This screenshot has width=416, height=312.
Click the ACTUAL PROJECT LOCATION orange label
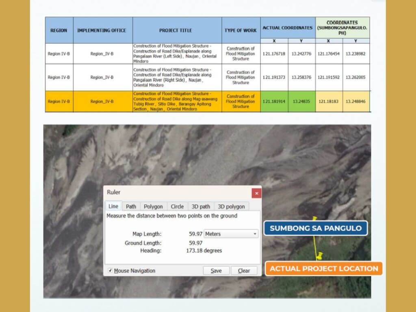click(323, 269)
